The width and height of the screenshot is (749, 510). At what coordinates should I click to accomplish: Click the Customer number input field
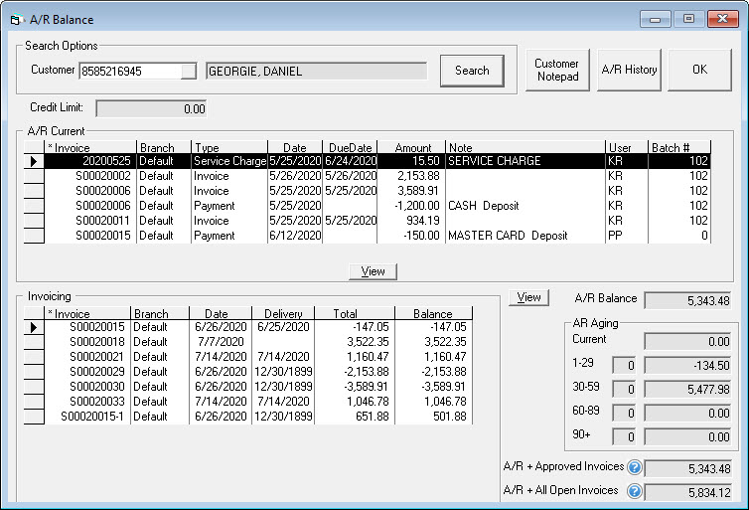(130, 72)
